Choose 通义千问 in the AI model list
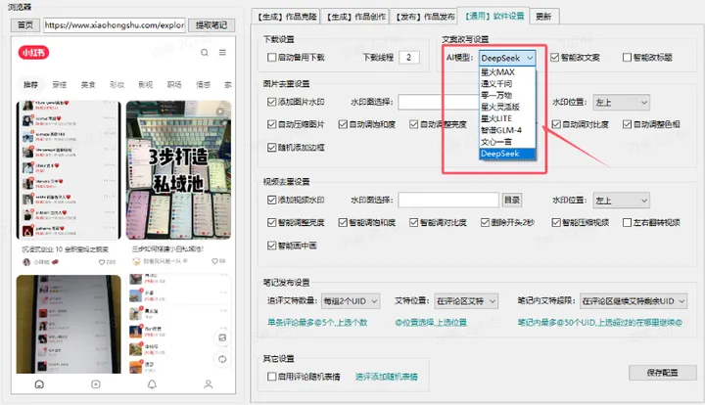 507,83
